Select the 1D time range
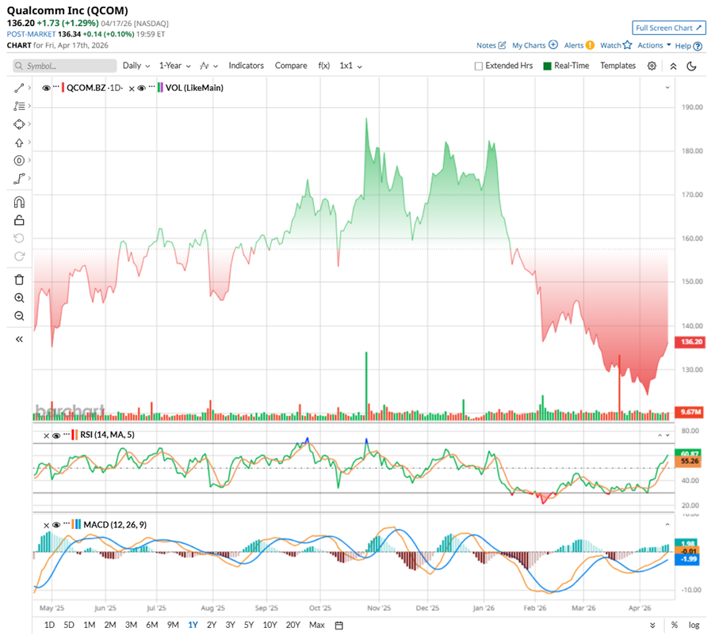This screenshot has height=639, width=715. click(x=49, y=625)
